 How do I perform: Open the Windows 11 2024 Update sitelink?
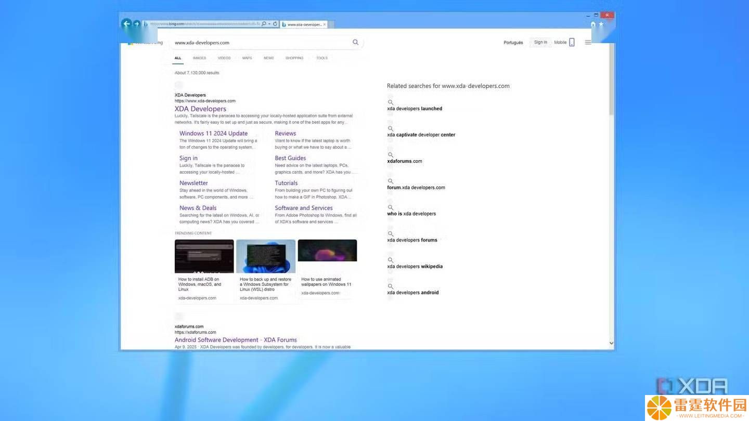[213, 133]
